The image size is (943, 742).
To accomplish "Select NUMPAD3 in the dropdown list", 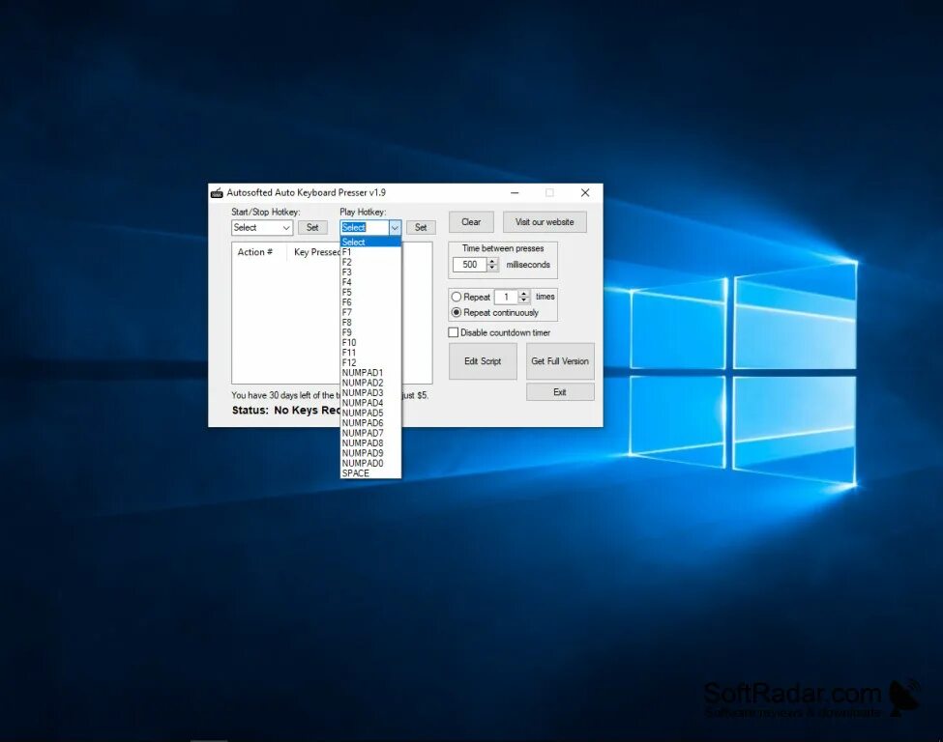I will (370, 393).
